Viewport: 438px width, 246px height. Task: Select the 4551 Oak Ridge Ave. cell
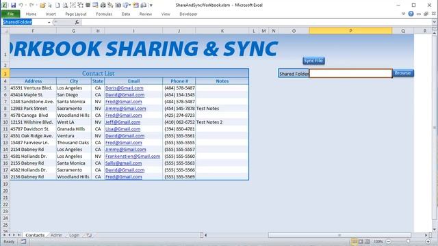[x=33, y=136]
